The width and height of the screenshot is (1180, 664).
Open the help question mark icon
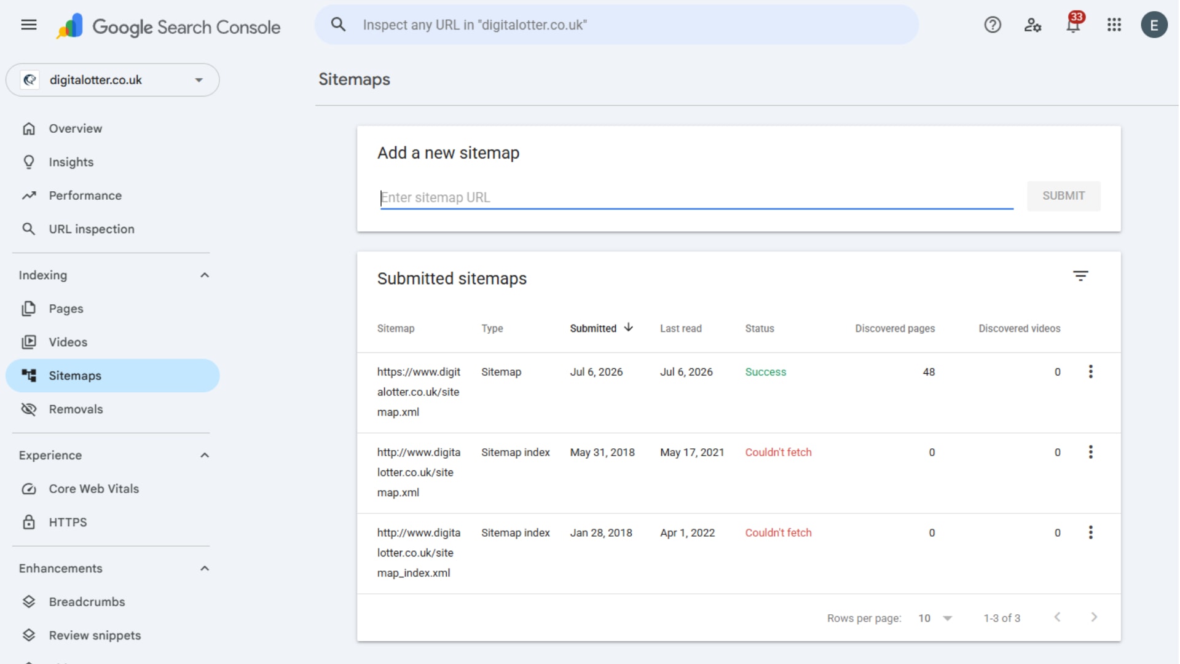coord(993,25)
